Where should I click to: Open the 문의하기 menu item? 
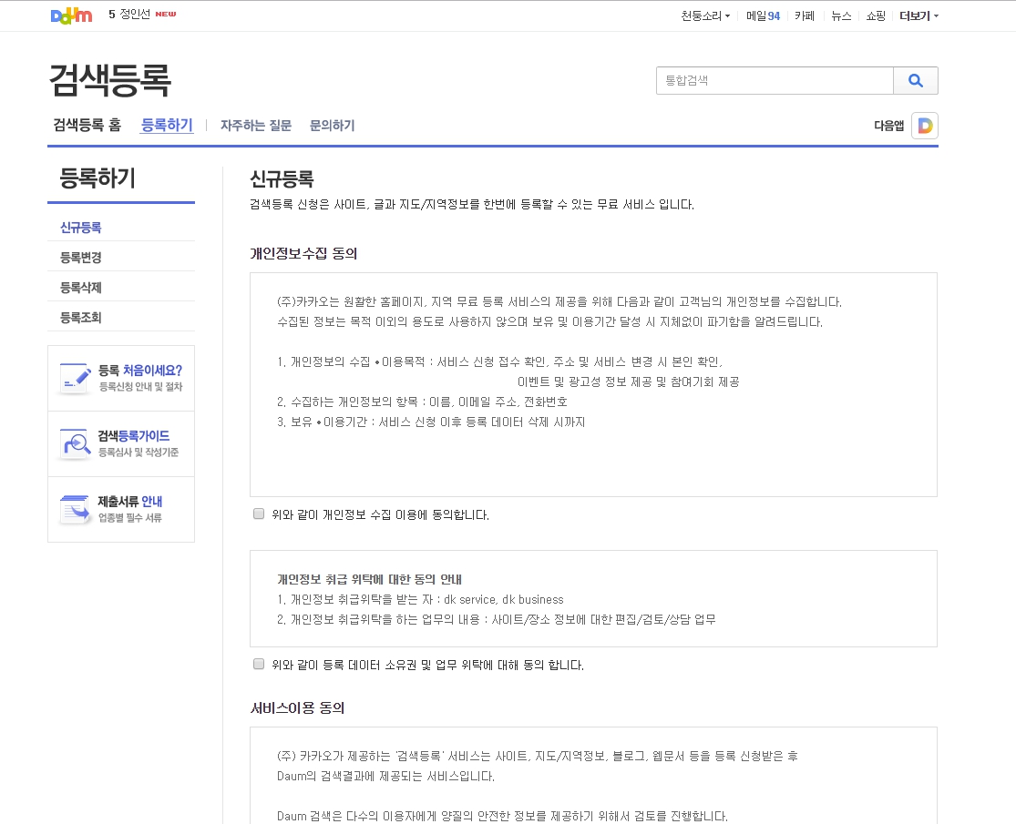tap(332, 125)
